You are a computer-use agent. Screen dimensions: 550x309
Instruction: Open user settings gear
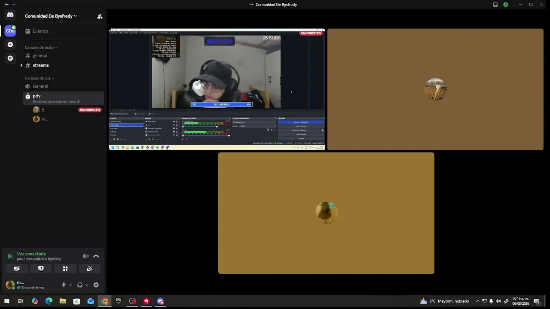(96, 285)
